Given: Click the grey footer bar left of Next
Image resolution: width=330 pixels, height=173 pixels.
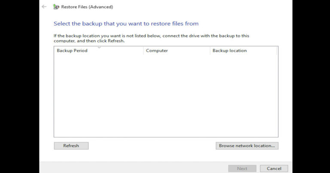Looking at the screenshot, I should (134, 168).
